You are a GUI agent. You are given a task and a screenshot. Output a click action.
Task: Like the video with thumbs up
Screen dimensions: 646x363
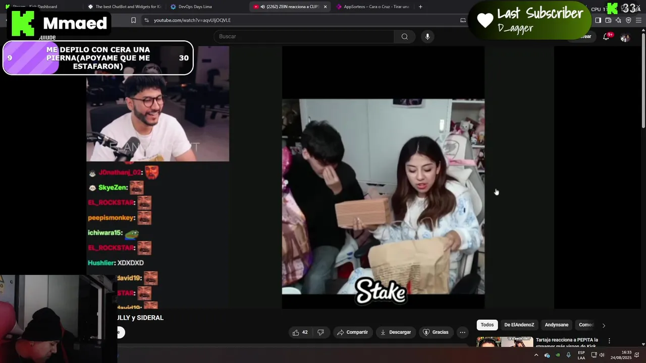[300, 332]
